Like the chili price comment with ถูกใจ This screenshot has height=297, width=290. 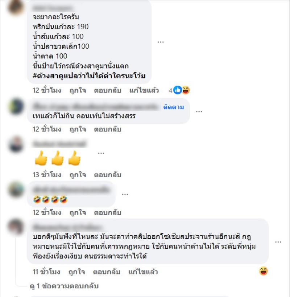click(78, 90)
